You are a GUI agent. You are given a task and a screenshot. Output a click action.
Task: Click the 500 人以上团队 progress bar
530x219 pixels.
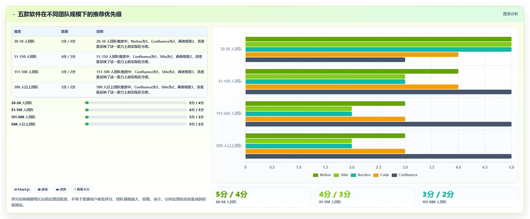136,124
